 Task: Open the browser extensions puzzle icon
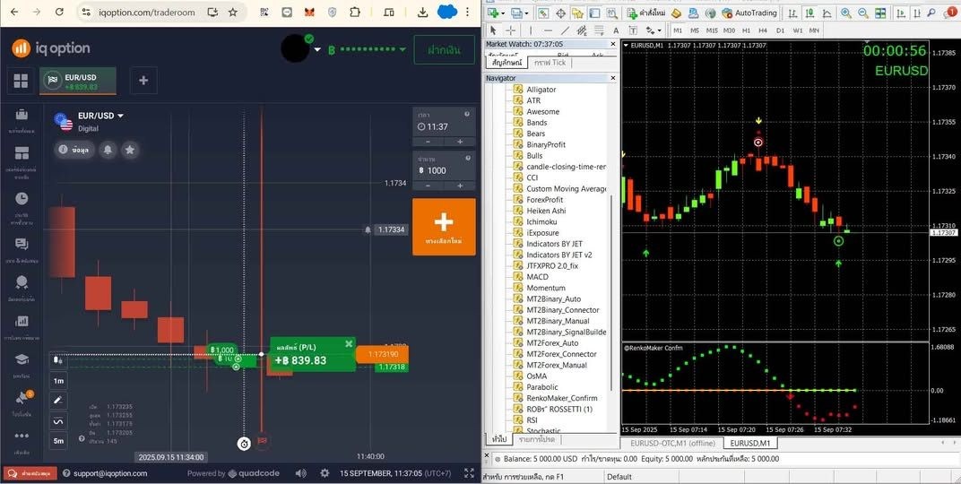pyautogui.click(x=355, y=12)
